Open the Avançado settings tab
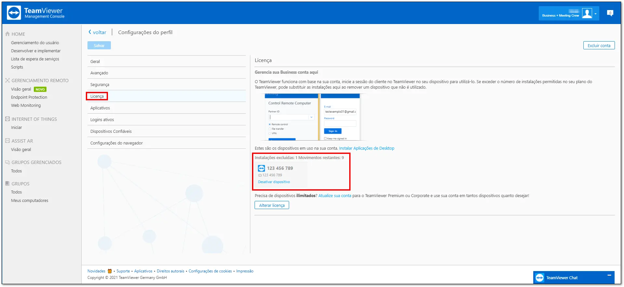The height and width of the screenshot is (287, 624). tap(166, 73)
